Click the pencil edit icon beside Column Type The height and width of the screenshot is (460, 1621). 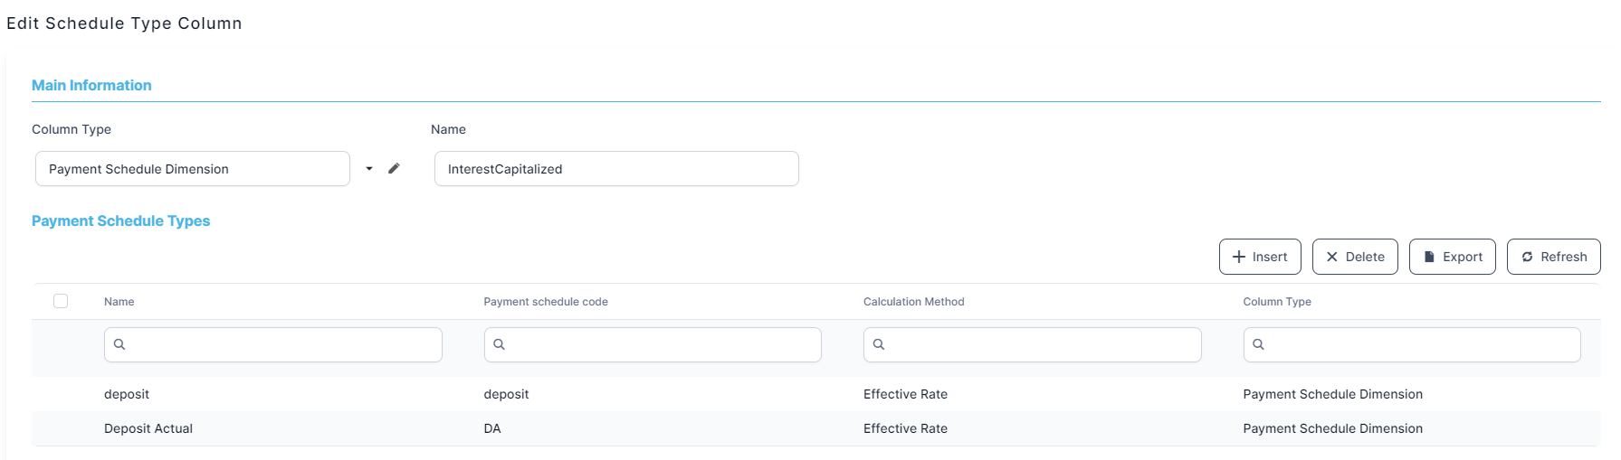[394, 168]
